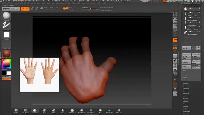The width and height of the screenshot is (204, 115).
Task: Click the QuickSave button
Action: coord(145,1)
